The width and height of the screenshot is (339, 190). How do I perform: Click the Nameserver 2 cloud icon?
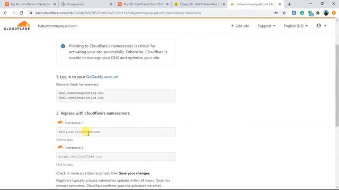click(x=60, y=147)
